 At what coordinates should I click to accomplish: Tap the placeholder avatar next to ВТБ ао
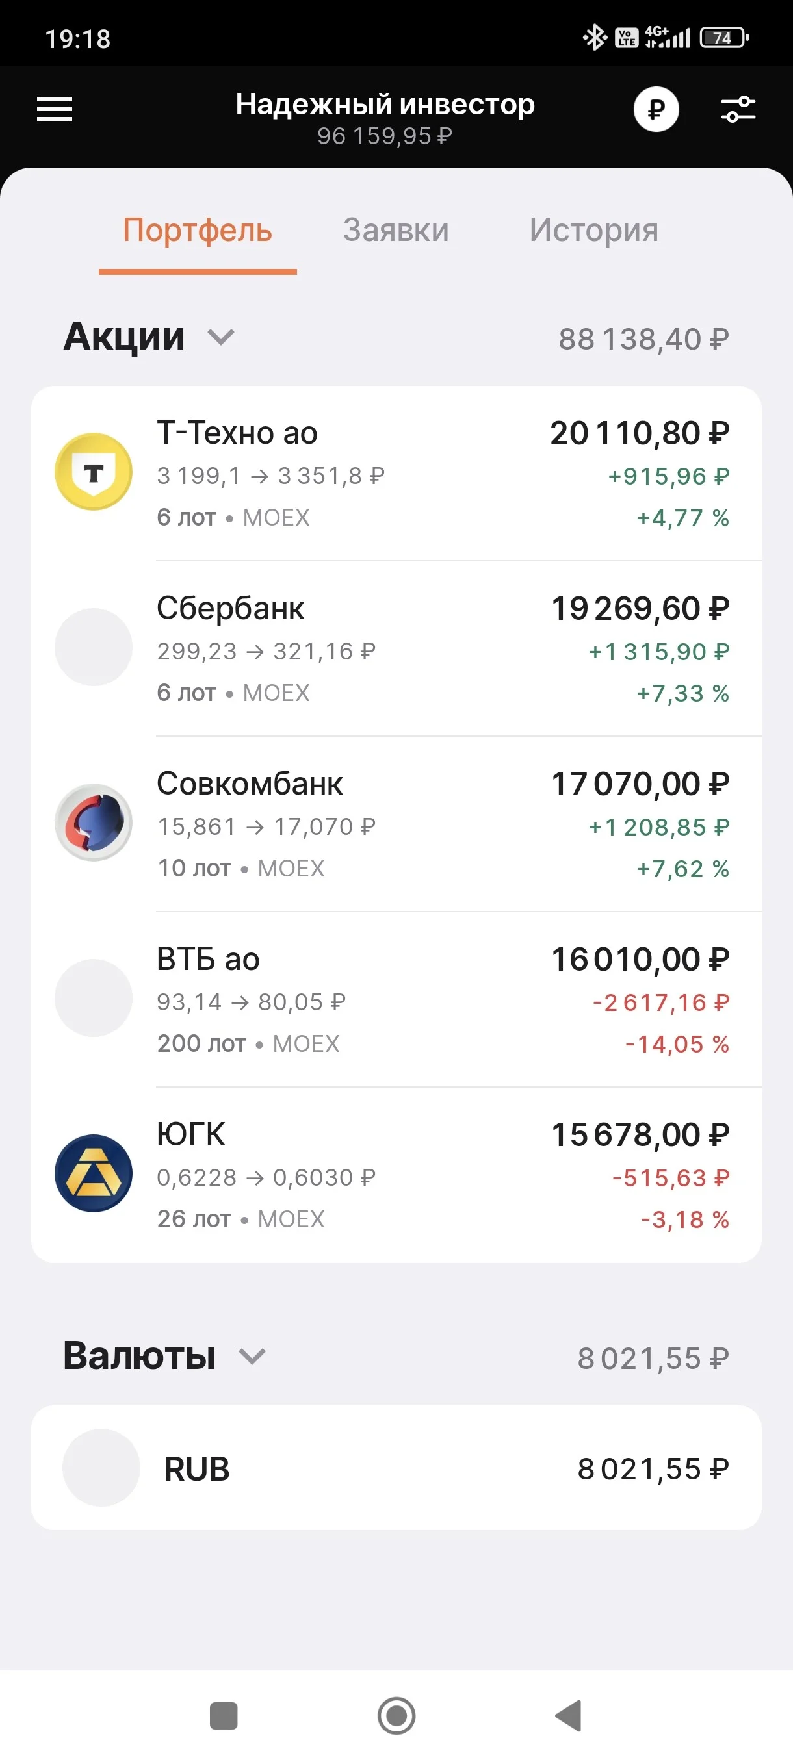[x=94, y=998]
